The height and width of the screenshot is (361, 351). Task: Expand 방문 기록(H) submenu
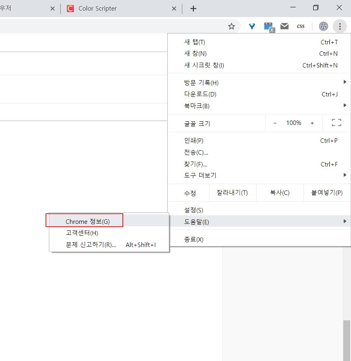point(259,83)
